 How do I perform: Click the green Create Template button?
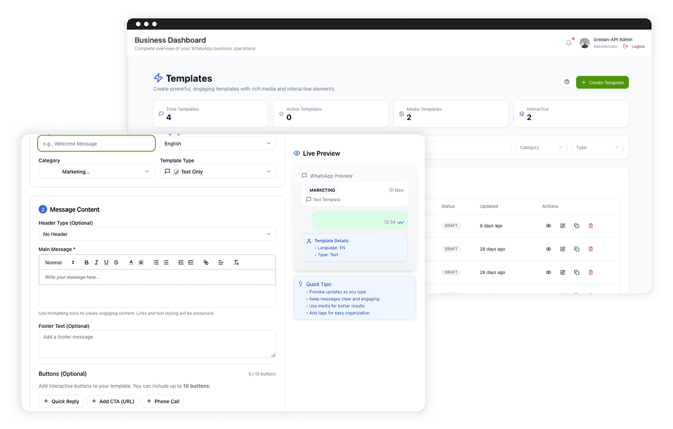click(x=602, y=82)
